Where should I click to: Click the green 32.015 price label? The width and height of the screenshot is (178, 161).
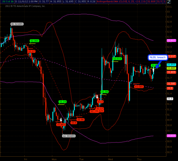(117, 59)
